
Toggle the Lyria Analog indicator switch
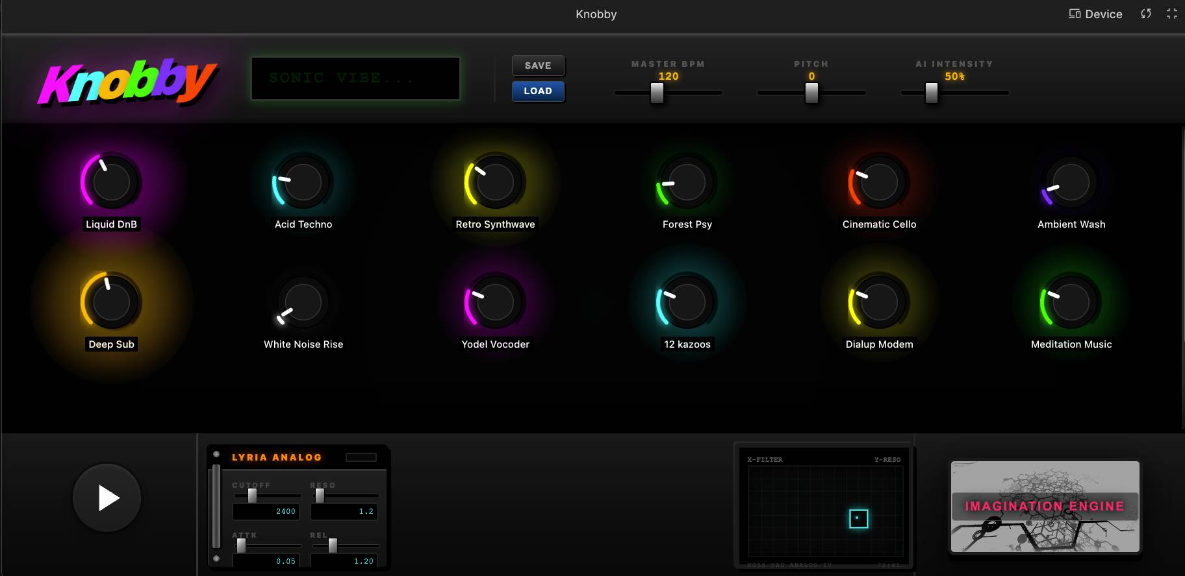[361, 457]
